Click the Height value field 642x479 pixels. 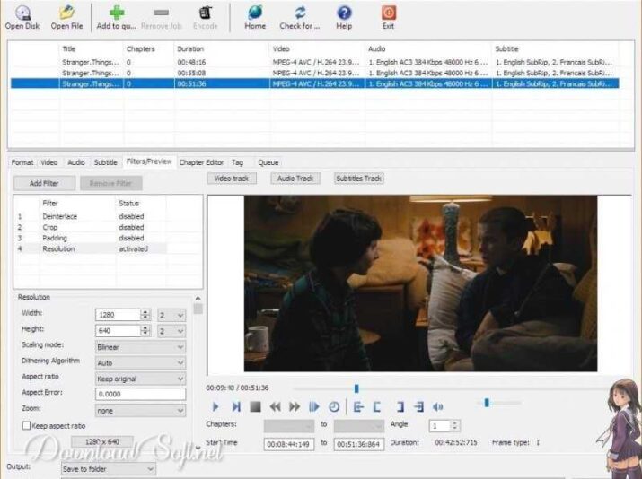click(x=118, y=331)
